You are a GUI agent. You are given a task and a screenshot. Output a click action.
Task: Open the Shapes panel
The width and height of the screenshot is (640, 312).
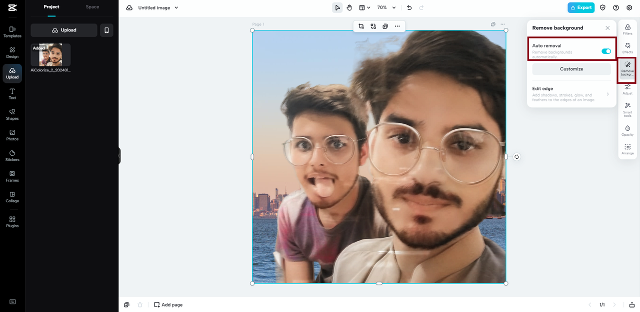12,114
